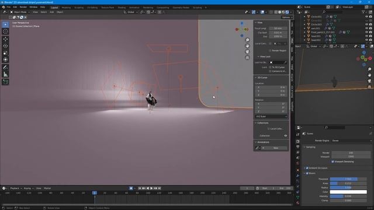
Task: Click the pan hand icon in main viewport
Action: click(x=247, y=45)
